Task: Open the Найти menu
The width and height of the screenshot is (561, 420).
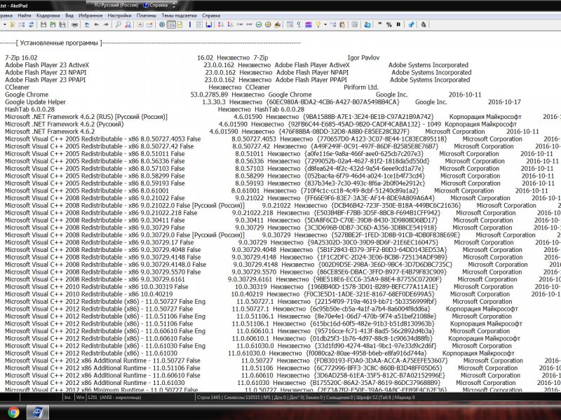Action: coord(25,15)
